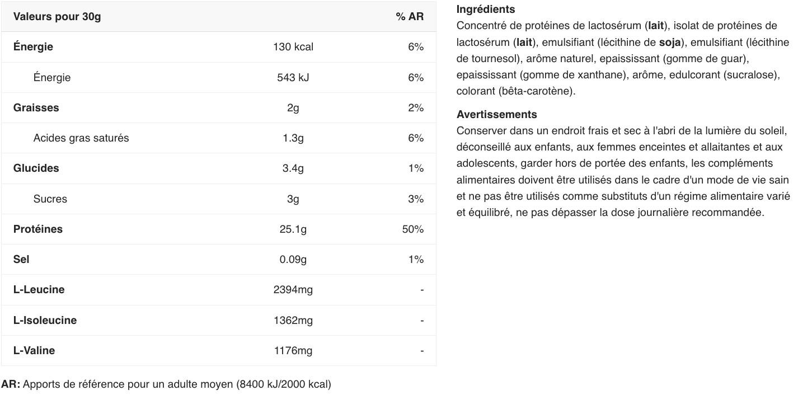Click the bold word 'soja' in ingredients
The image size is (798, 395).
coord(670,42)
